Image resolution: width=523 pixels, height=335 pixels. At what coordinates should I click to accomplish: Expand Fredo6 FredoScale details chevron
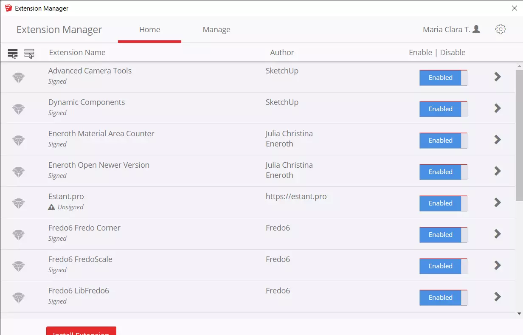(498, 265)
